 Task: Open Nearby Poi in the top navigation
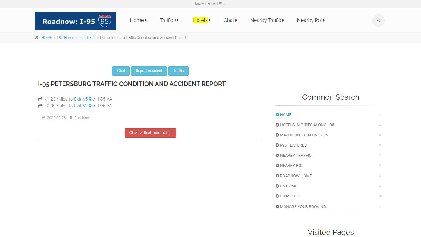coord(309,20)
